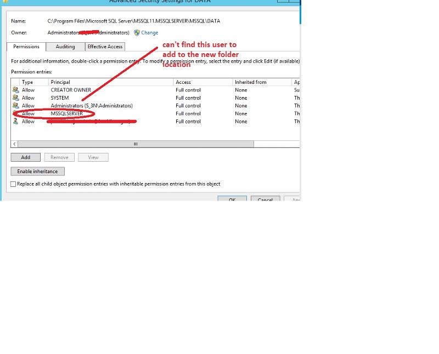Select the SYSTEM permission entry

point(155,98)
